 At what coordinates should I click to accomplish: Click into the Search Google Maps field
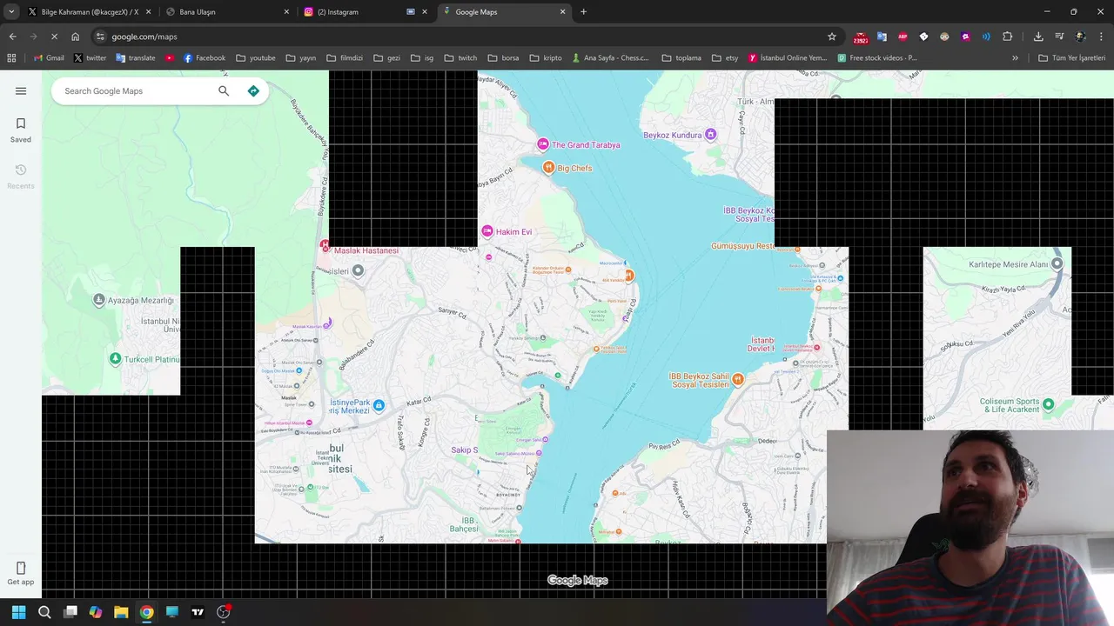(x=135, y=90)
